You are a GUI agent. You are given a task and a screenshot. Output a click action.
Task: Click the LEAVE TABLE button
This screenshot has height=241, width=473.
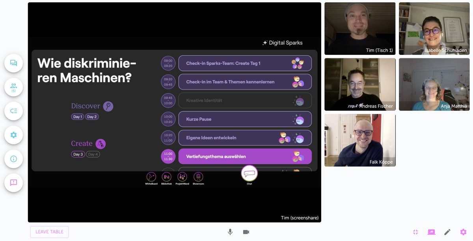click(49, 232)
